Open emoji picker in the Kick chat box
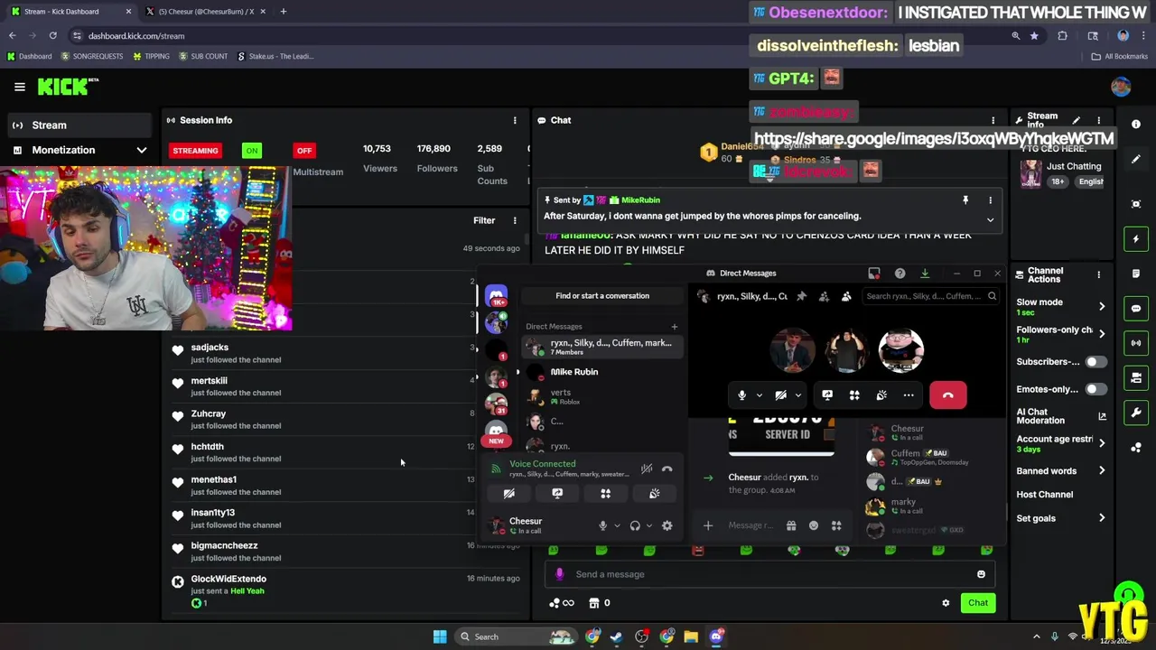 pos(981,574)
